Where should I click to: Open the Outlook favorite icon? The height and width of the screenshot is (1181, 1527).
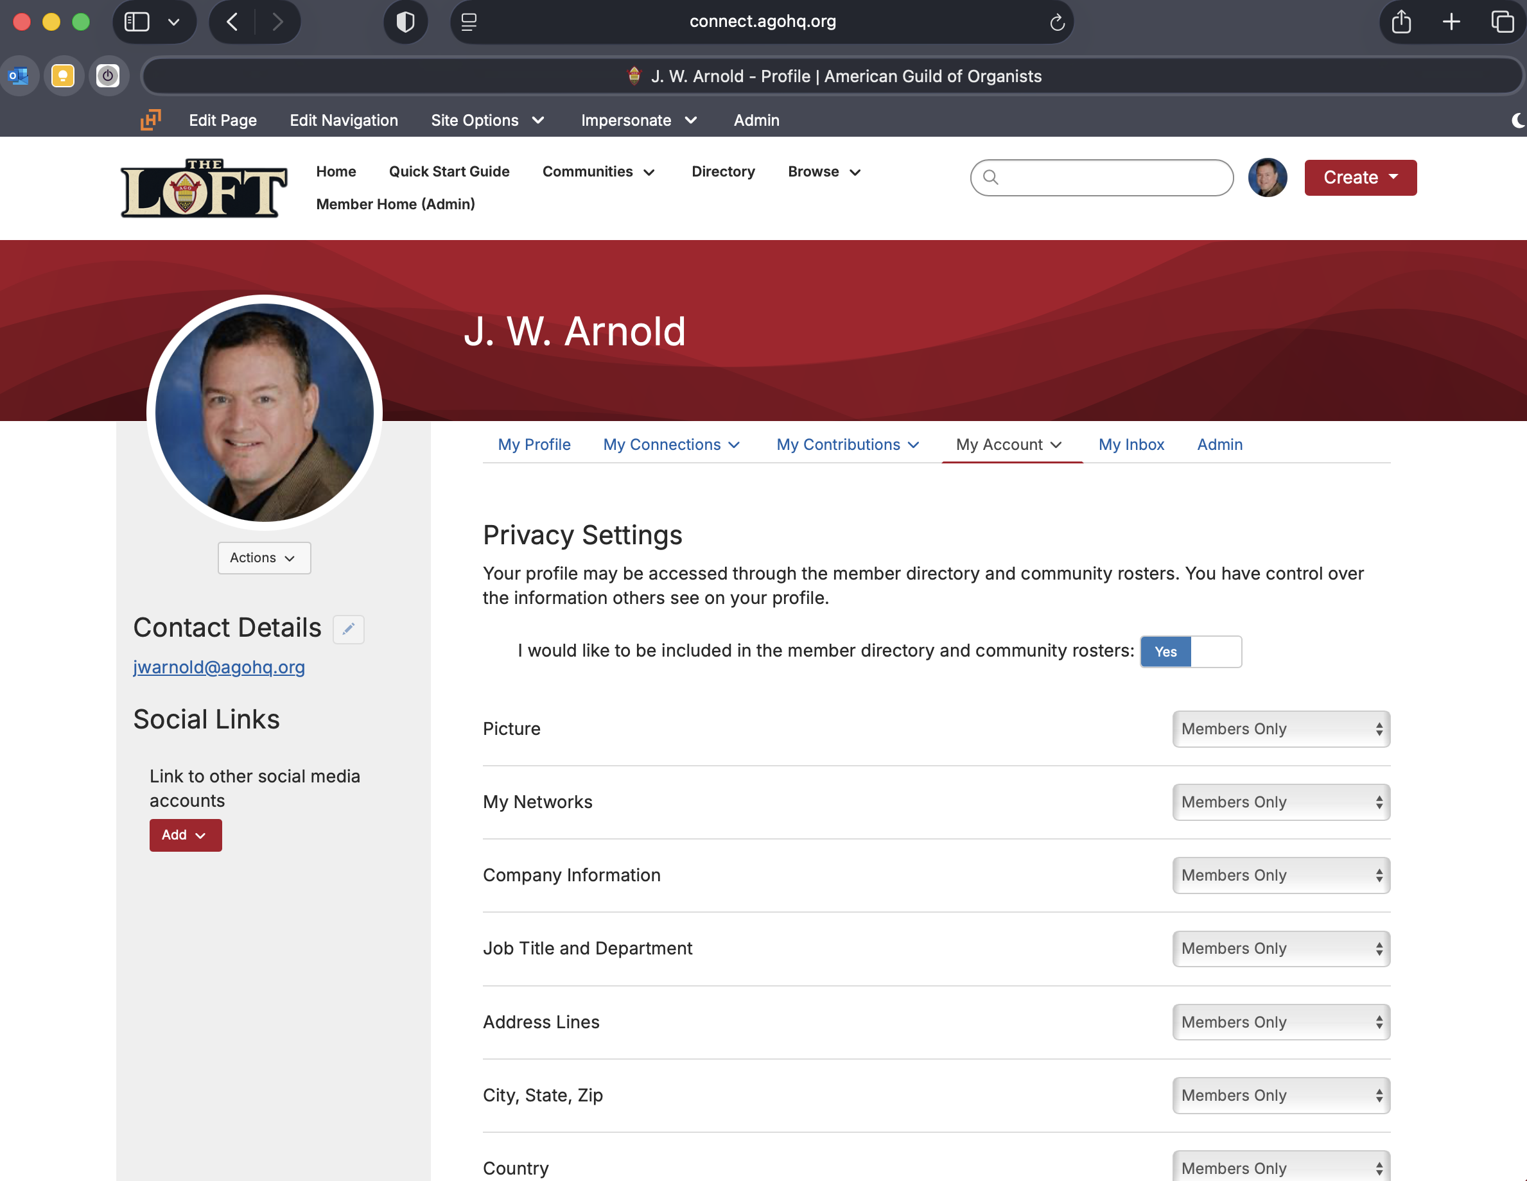(19, 76)
